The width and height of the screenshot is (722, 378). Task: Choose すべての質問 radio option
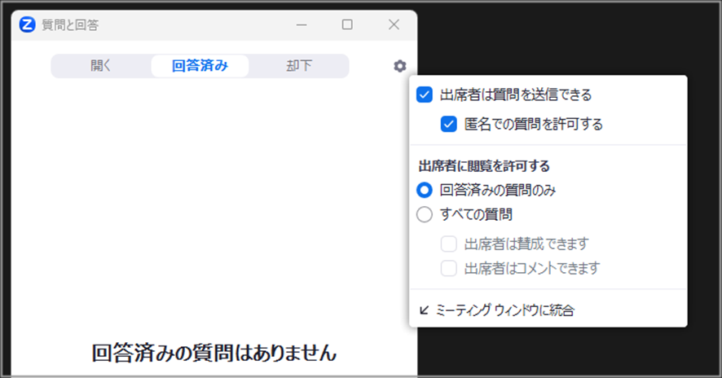point(424,214)
